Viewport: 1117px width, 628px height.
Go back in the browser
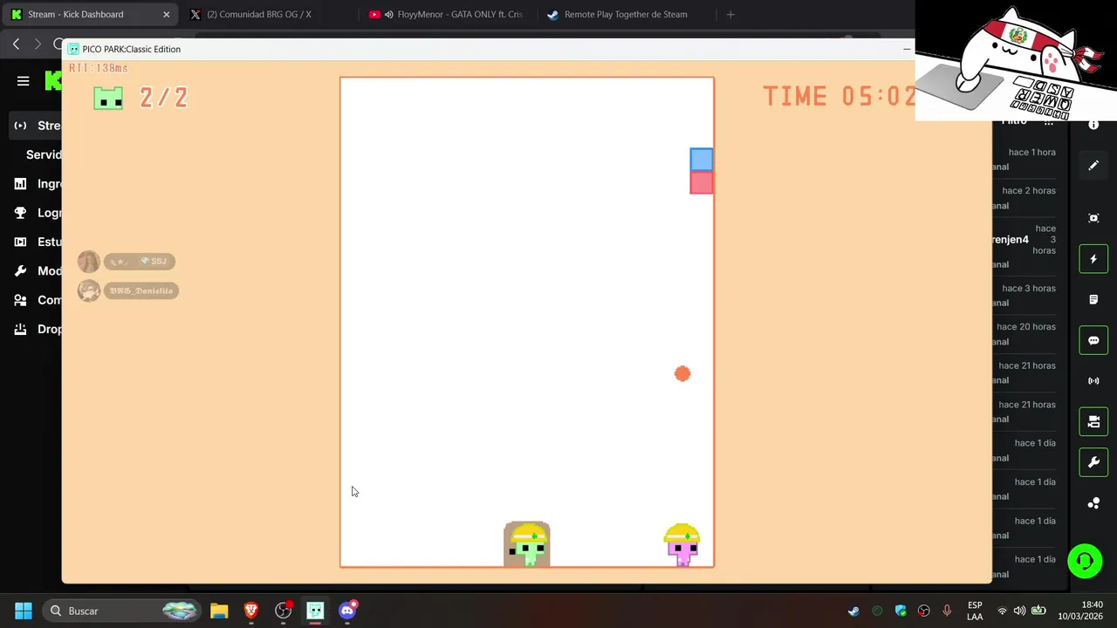17,44
